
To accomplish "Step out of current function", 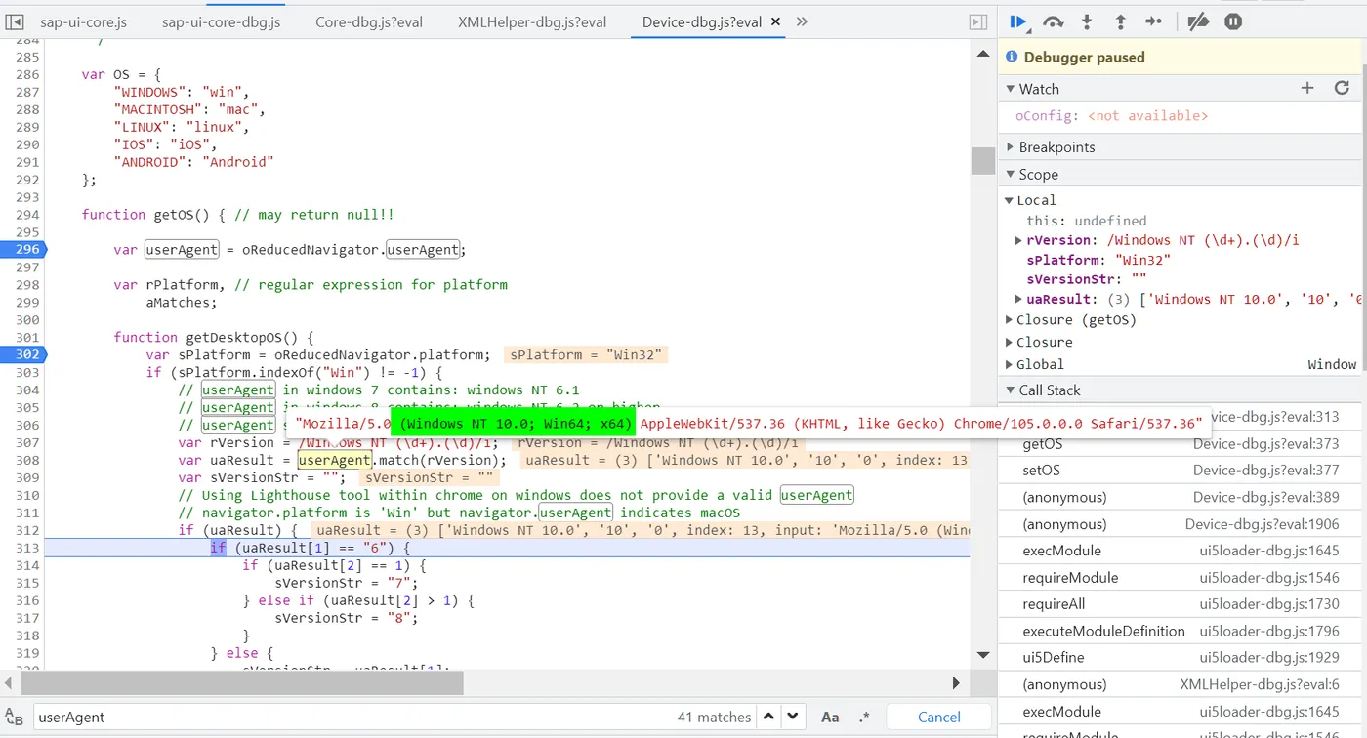I will (1120, 21).
